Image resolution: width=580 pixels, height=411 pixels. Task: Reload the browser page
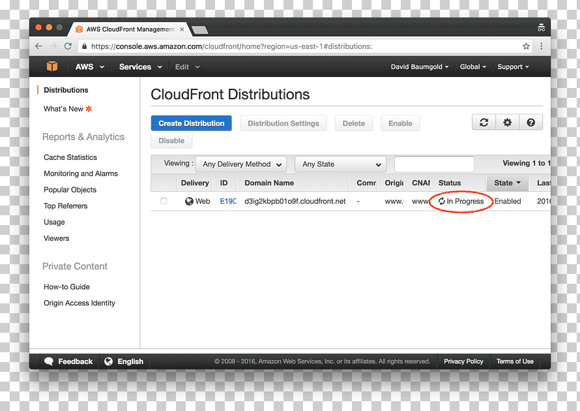tap(68, 46)
